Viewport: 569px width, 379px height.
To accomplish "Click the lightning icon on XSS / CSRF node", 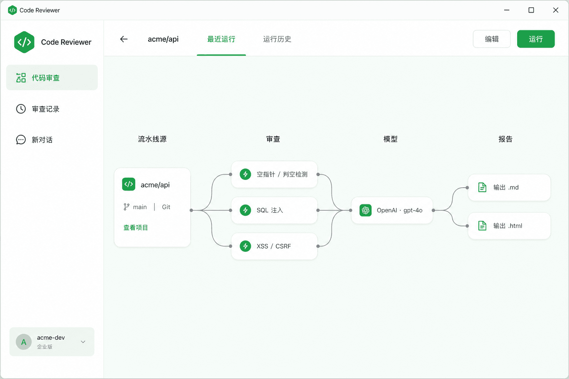I will [245, 246].
